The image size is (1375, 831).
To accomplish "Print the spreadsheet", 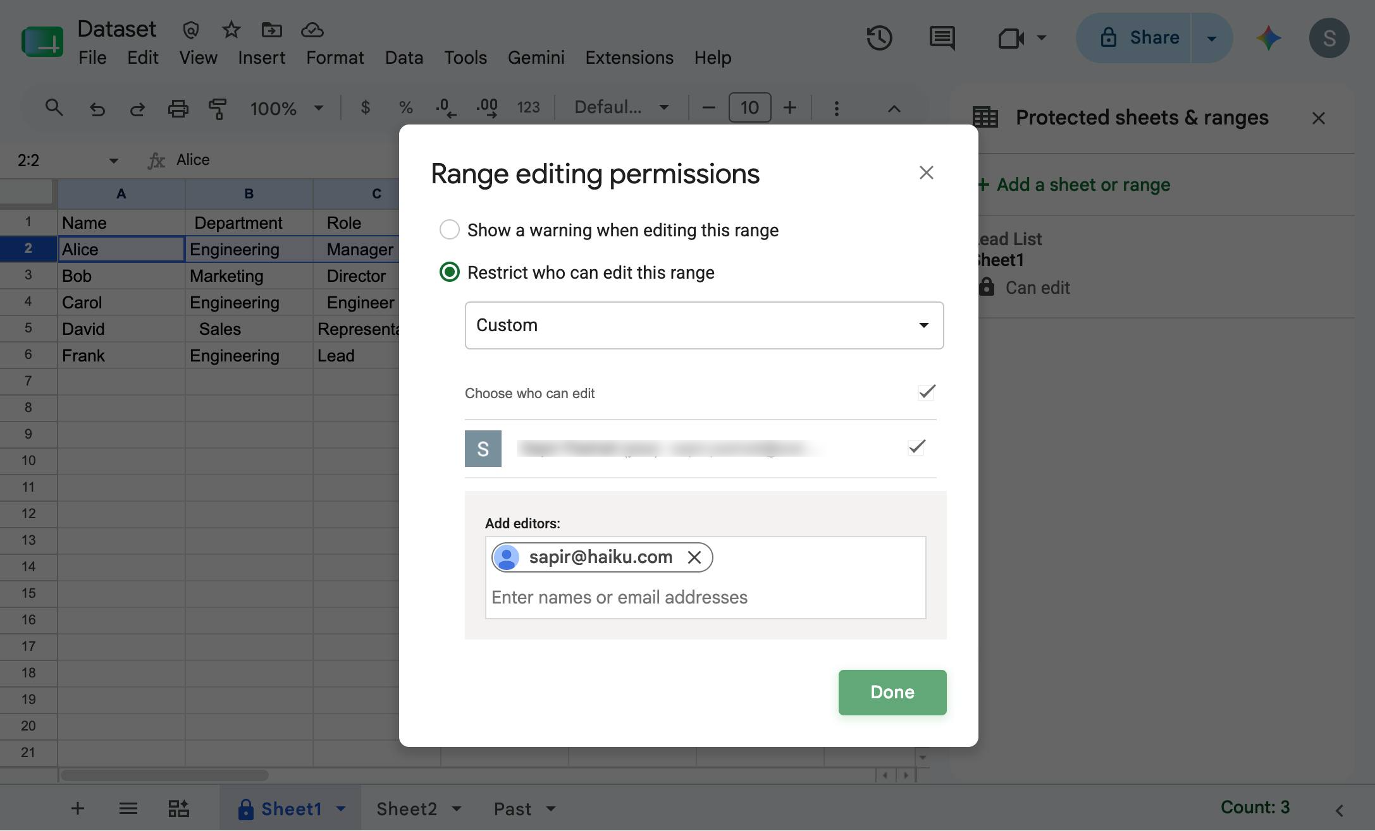I will 178,109.
